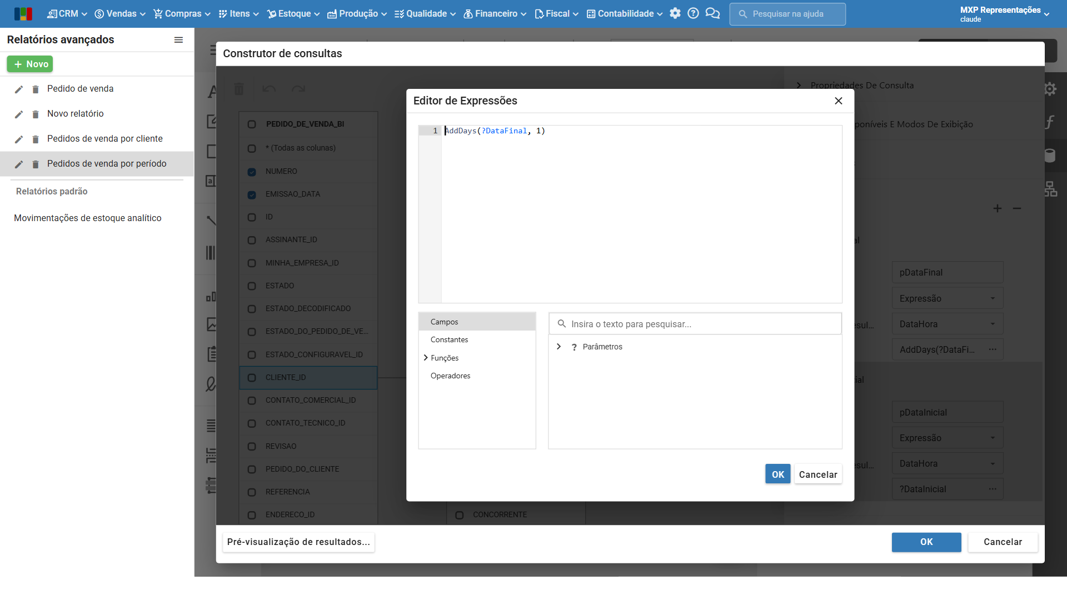
Task: Edit Pedidos de venda por cliente
Action: point(19,139)
